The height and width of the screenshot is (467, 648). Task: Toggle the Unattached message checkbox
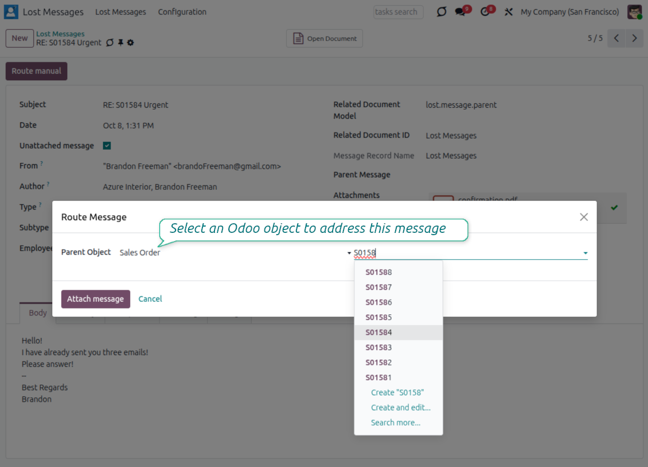[x=107, y=146]
